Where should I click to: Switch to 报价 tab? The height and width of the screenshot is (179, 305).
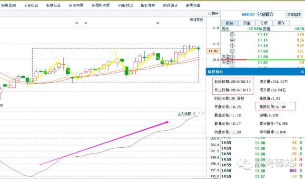point(229,23)
